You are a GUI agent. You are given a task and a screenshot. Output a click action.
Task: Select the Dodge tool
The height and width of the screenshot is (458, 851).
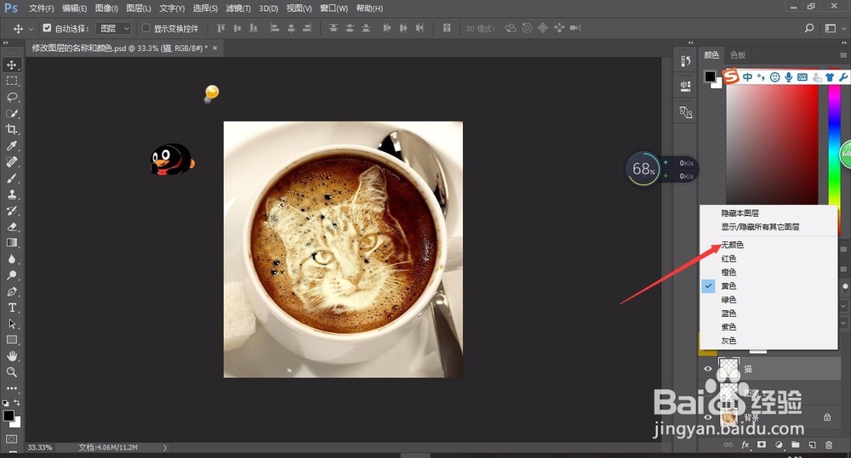click(x=11, y=275)
